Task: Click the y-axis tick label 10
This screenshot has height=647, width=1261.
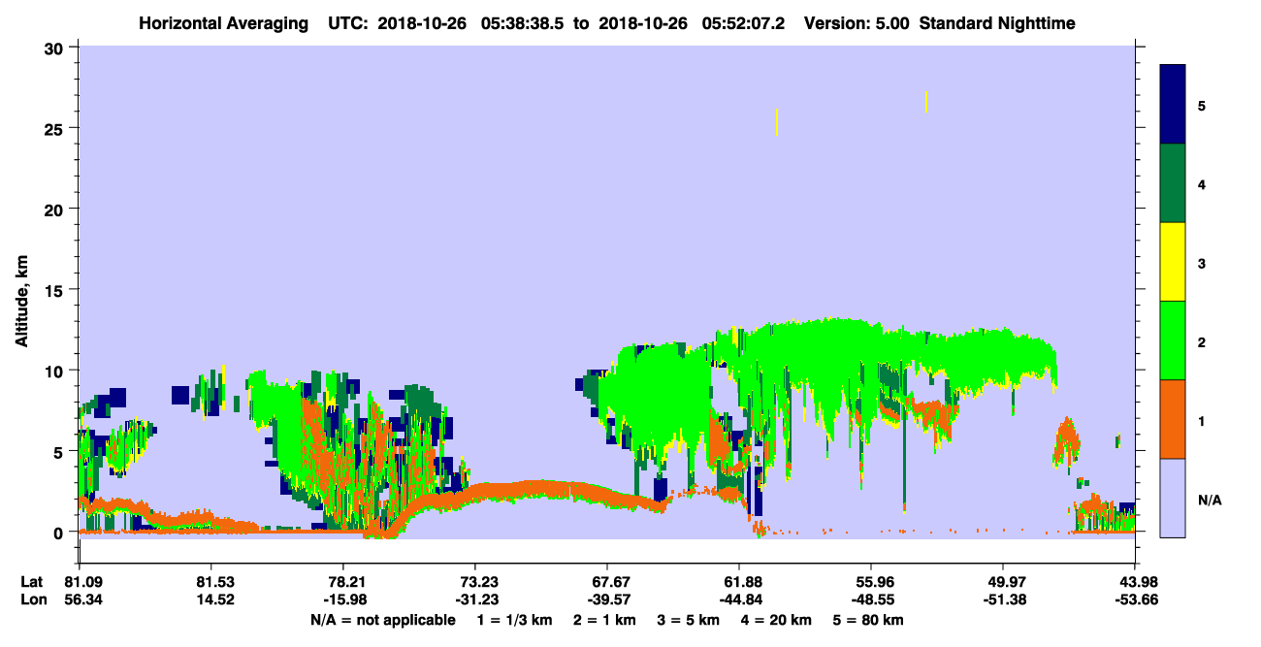Action: point(54,371)
